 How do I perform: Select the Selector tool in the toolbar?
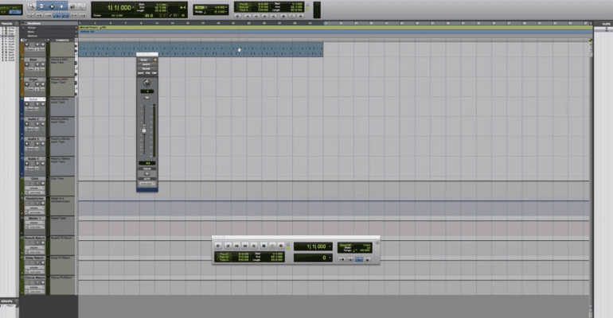point(52,6)
